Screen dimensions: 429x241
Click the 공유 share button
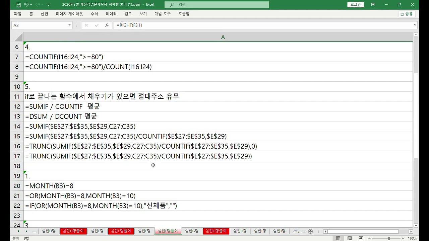point(407,14)
